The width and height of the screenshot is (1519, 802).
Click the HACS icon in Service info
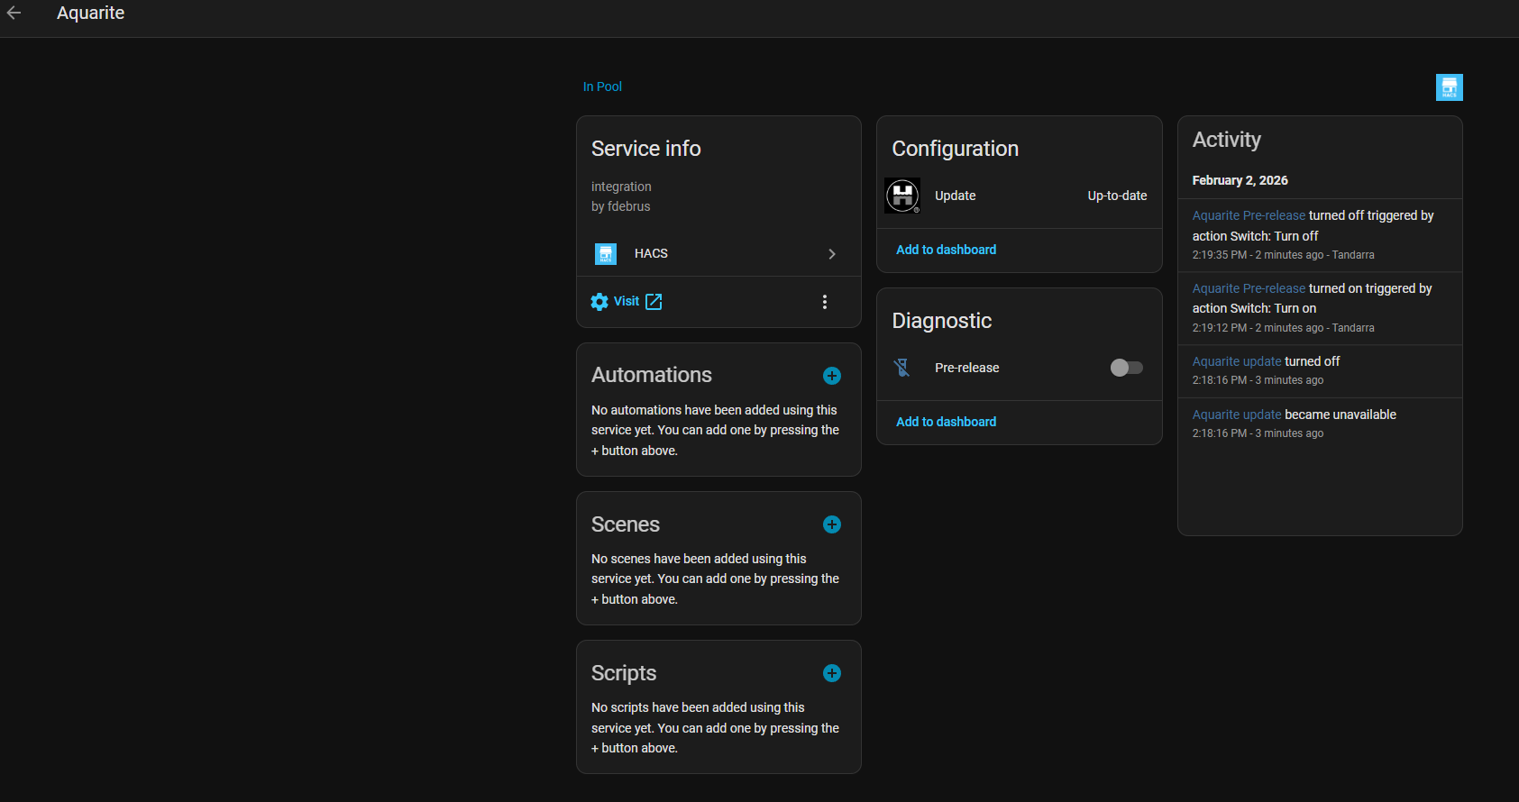pyautogui.click(x=606, y=254)
